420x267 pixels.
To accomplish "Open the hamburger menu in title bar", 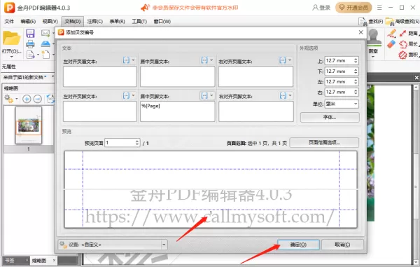I will pyautogui.click(x=379, y=8).
